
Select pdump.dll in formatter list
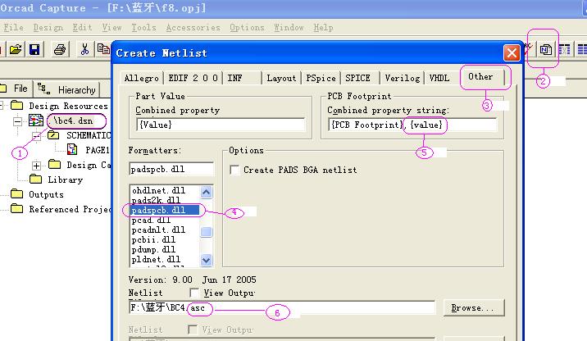pyautogui.click(x=165, y=249)
